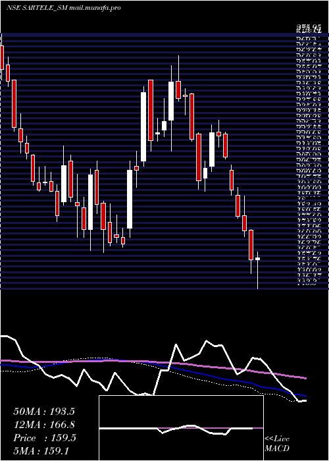Select the 5MA : 159.1 value

coord(41,450)
